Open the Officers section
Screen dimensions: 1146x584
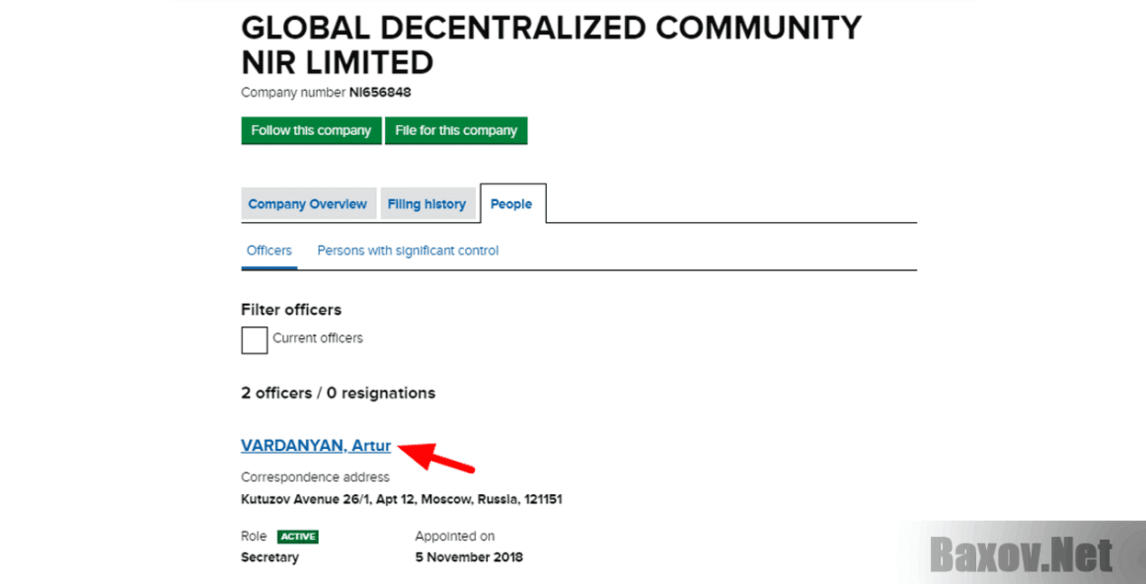point(268,250)
